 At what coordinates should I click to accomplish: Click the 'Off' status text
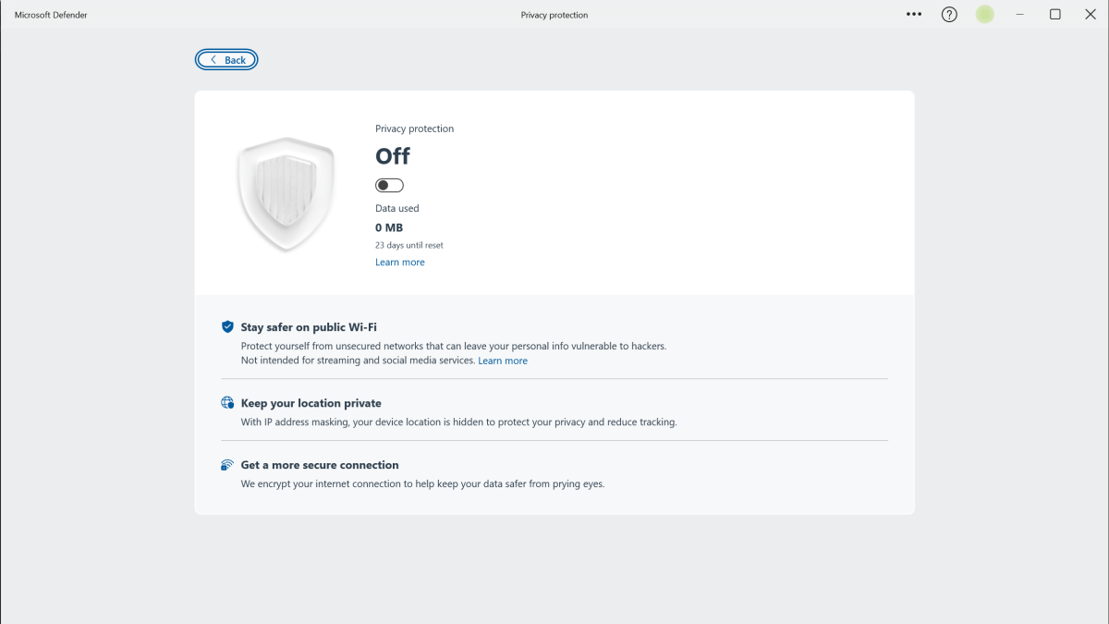393,156
